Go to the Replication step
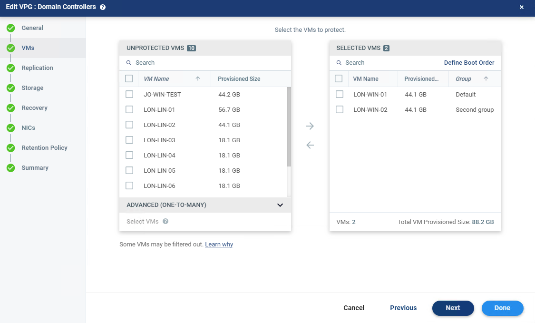535x323 pixels. point(37,68)
